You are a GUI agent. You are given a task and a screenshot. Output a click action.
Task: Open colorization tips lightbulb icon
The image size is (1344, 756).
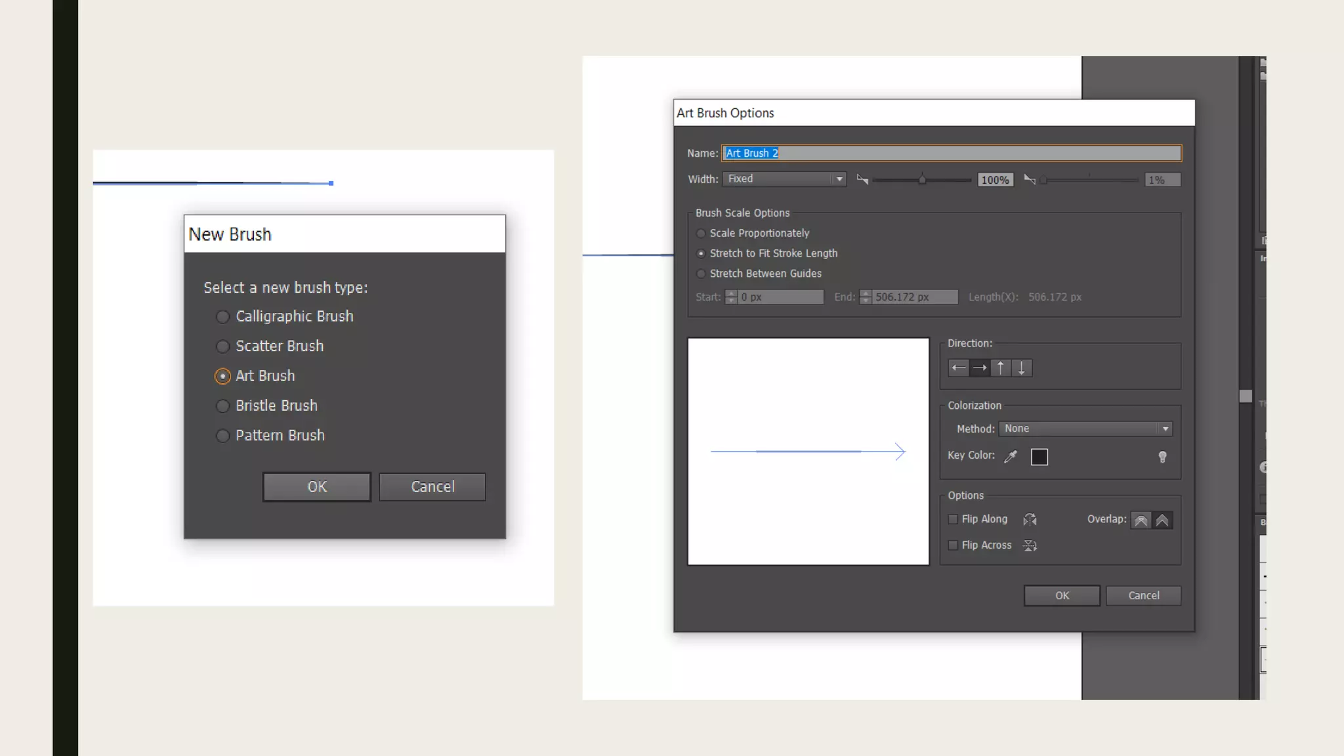tap(1162, 457)
